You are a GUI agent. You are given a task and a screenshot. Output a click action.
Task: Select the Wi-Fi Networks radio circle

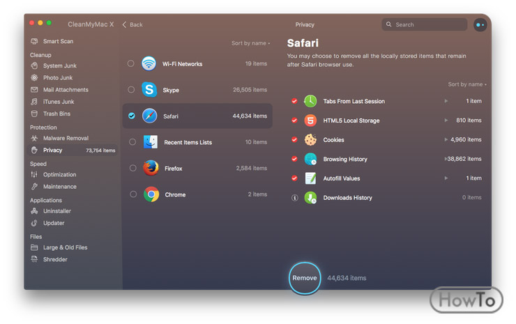click(130, 63)
